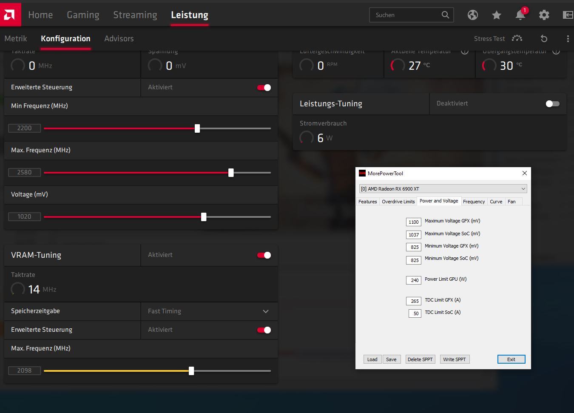Select the Konfiguration subtab
Screen dimensions: 574x413
pyautogui.click(x=65, y=39)
